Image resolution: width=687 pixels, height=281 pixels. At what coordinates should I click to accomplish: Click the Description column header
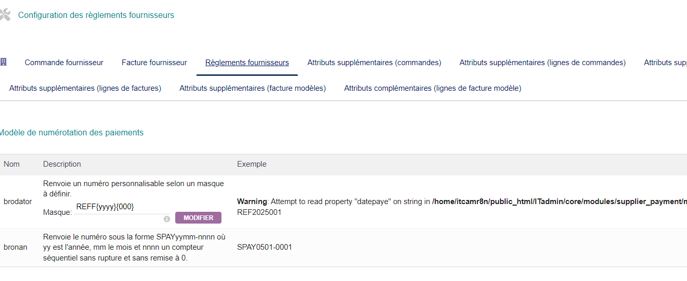coord(62,164)
